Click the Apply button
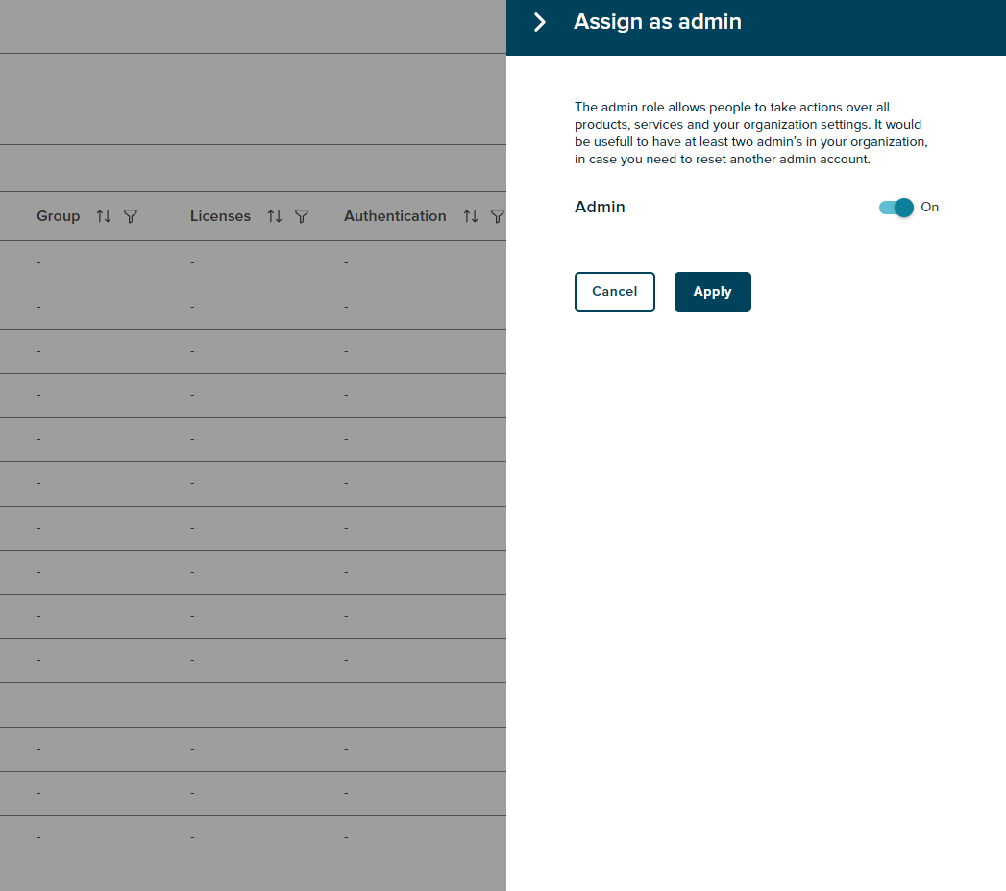 tap(712, 292)
